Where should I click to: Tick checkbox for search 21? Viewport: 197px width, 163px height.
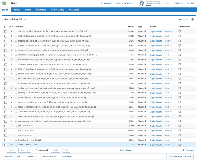(6, 126)
